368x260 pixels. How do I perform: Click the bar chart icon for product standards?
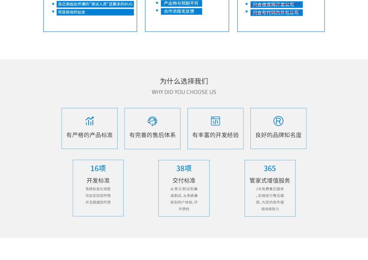[x=90, y=121]
